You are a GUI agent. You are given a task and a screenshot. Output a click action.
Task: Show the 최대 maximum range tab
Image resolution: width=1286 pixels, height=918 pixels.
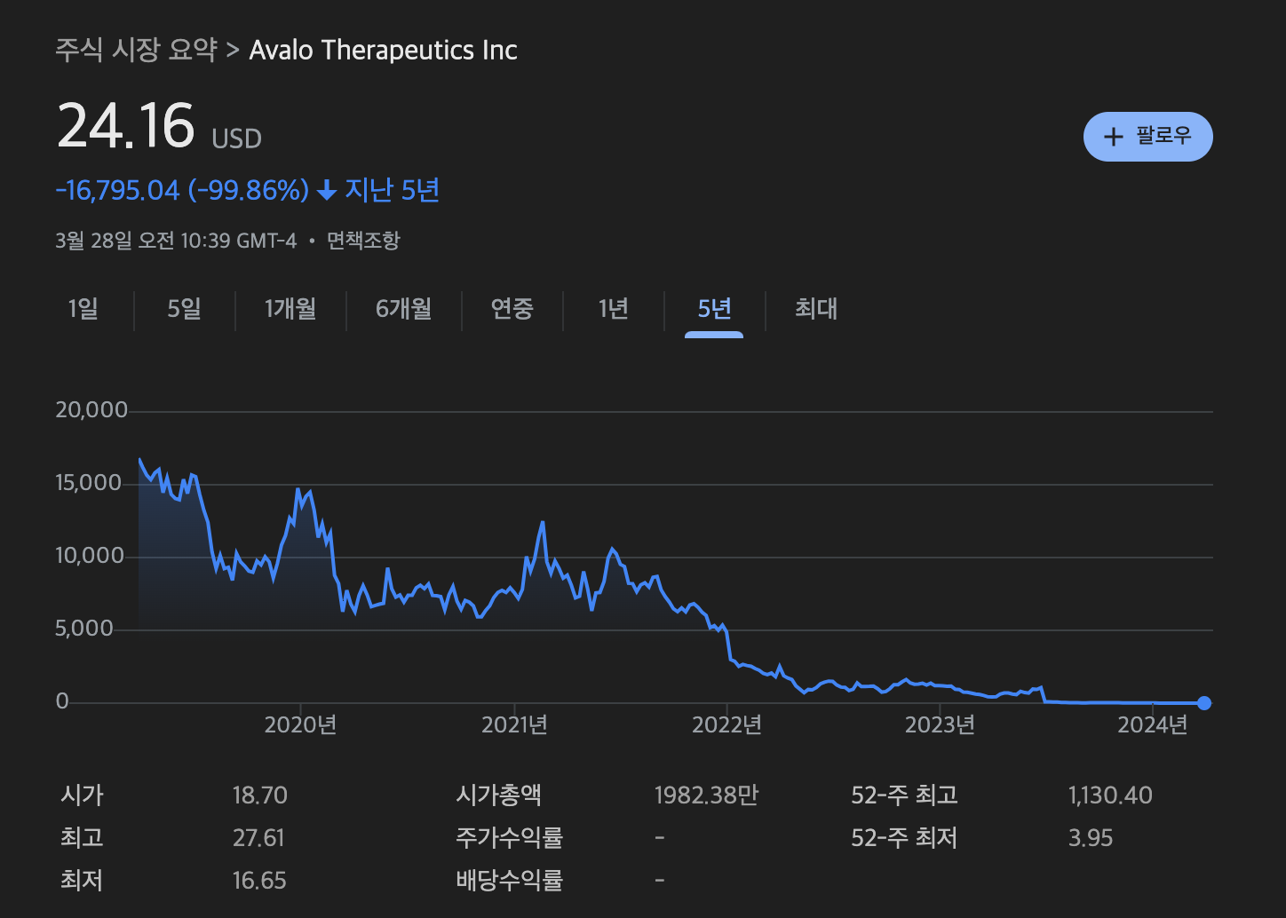click(x=816, y=309)
